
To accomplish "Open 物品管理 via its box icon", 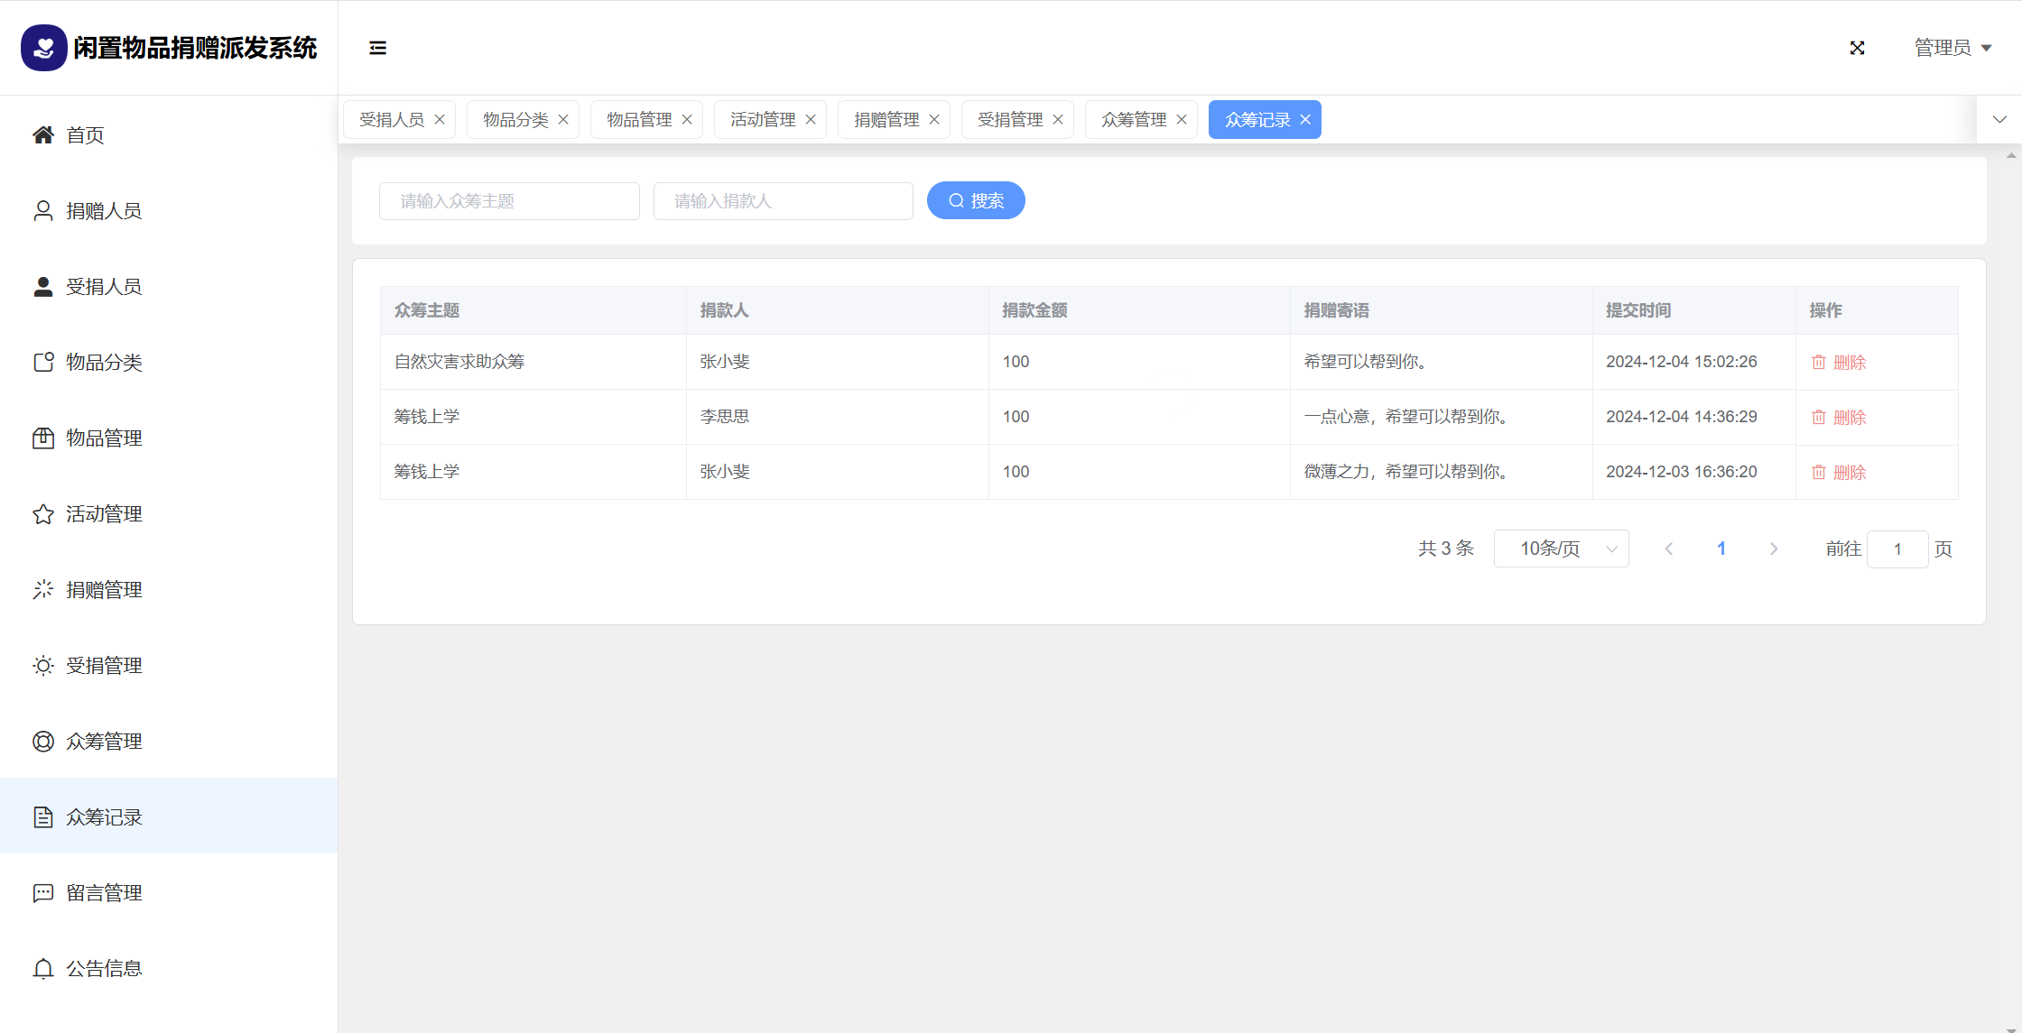I will [43, 438].
